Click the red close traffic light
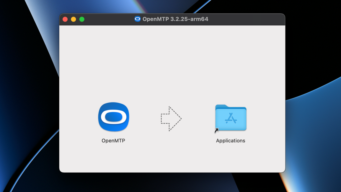 (x=65, y=19)
